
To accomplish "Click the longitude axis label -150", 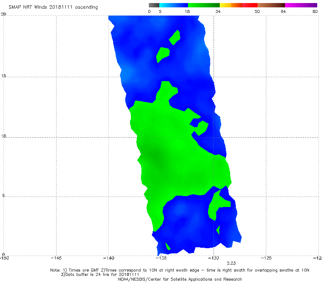I will 4,258.
